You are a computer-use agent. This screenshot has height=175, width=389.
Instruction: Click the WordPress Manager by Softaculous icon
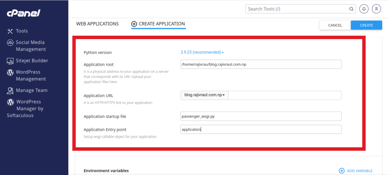[x=10, y=102]
